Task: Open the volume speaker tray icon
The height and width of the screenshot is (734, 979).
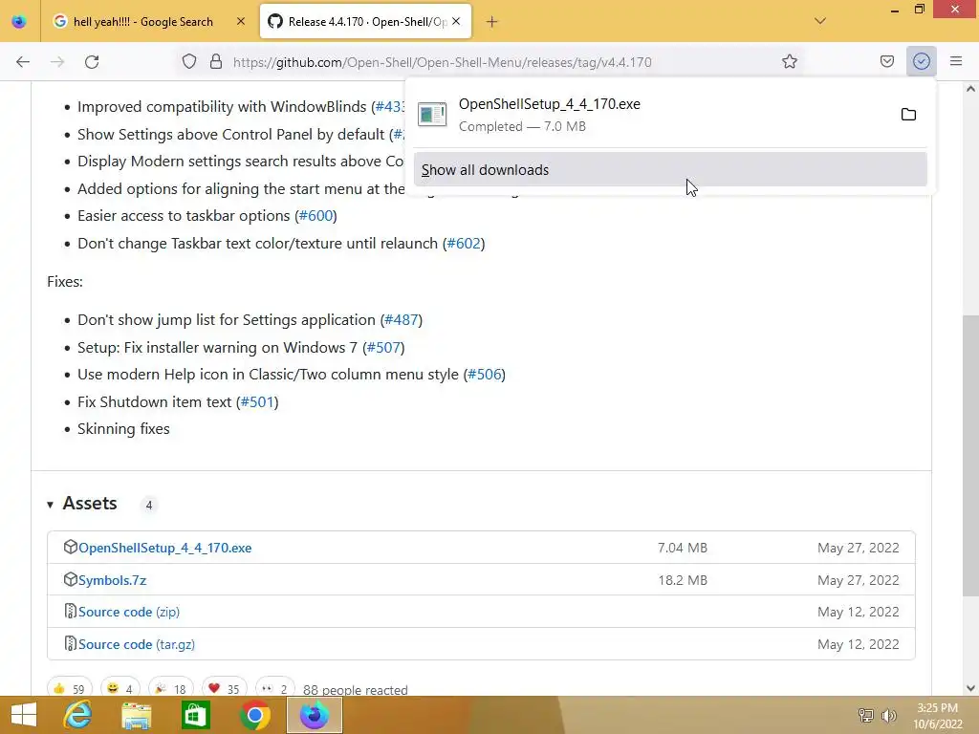Action: pyautogui.click(x=888, y=716)
